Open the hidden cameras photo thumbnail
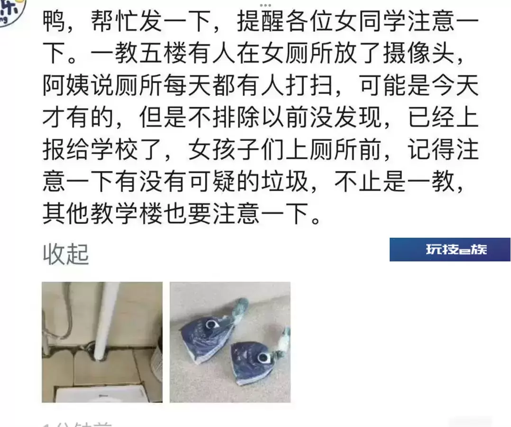Viewport: 511px width, 427px height. coord(230,342)
